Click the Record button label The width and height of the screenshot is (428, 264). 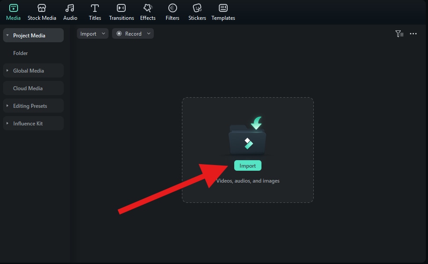[133, 33]
